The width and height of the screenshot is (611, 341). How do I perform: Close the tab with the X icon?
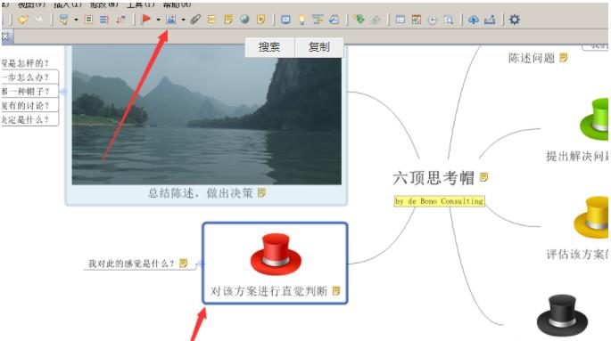(5, 37)
